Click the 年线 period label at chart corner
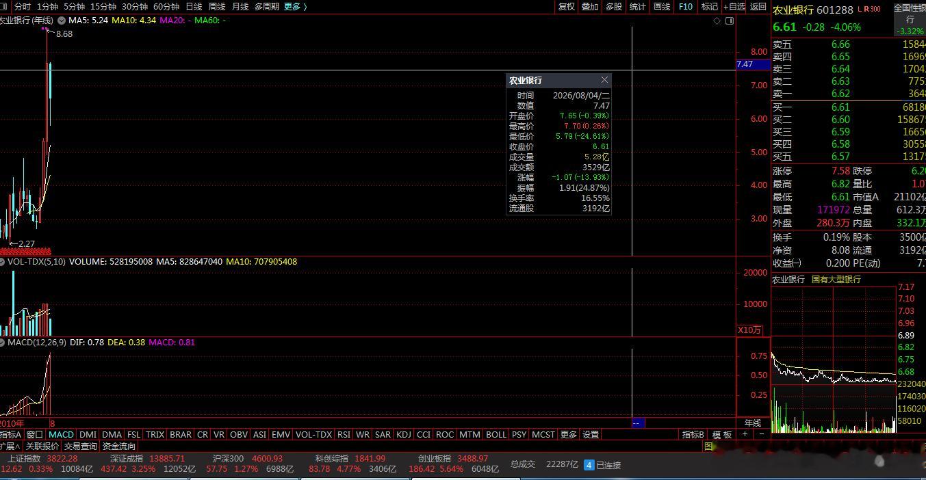Screen dimensions: 926x480 [x=752, y=423]
